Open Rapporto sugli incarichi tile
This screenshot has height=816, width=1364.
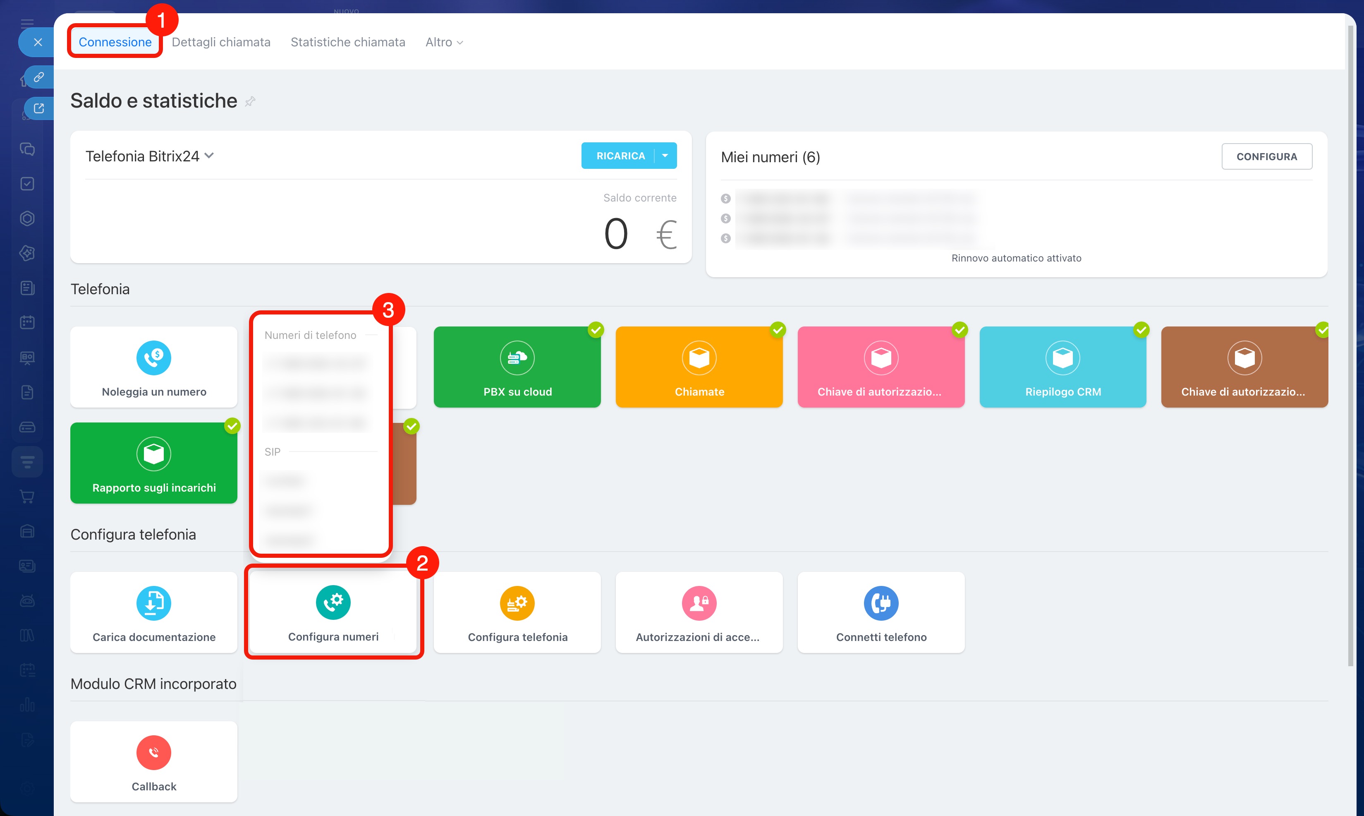(x=154, y=463)
